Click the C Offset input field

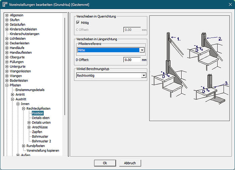[132, 30]
